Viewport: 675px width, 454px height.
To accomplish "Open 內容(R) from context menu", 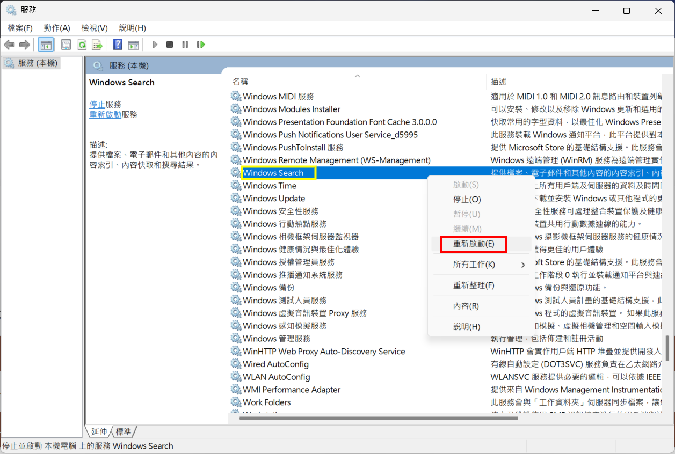I will click(x=466, y=306).
